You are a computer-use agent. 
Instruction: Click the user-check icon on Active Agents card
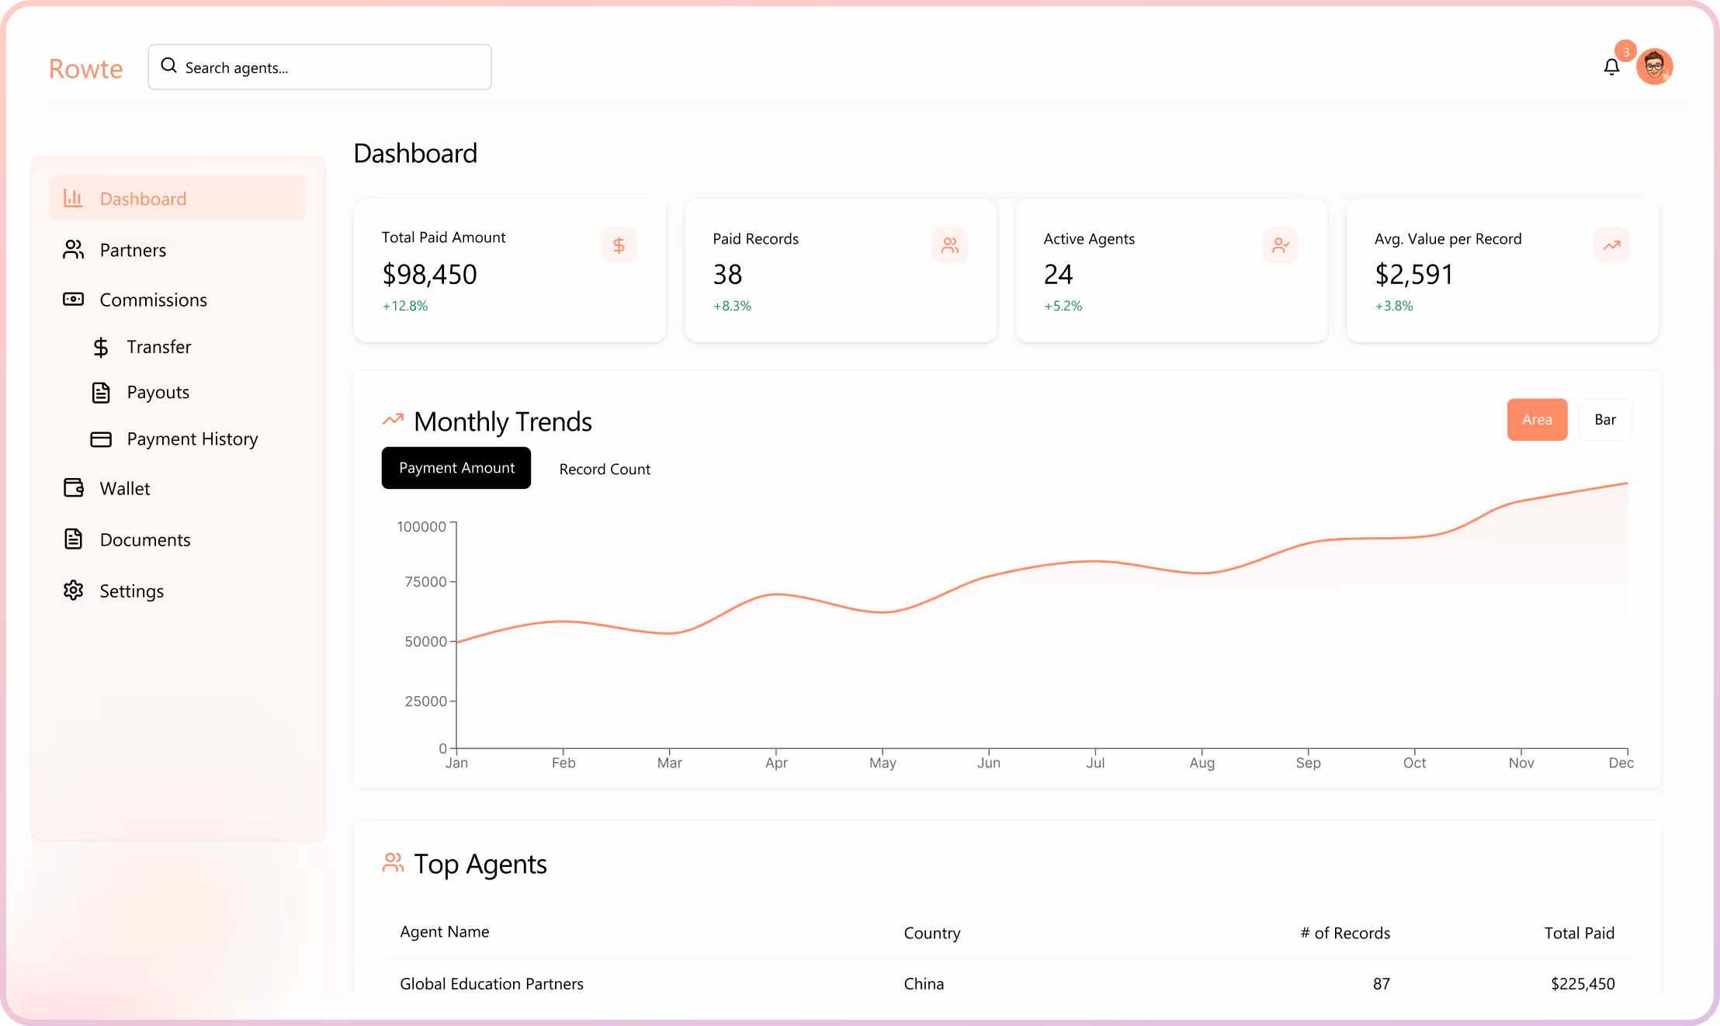click(1280, 245)
